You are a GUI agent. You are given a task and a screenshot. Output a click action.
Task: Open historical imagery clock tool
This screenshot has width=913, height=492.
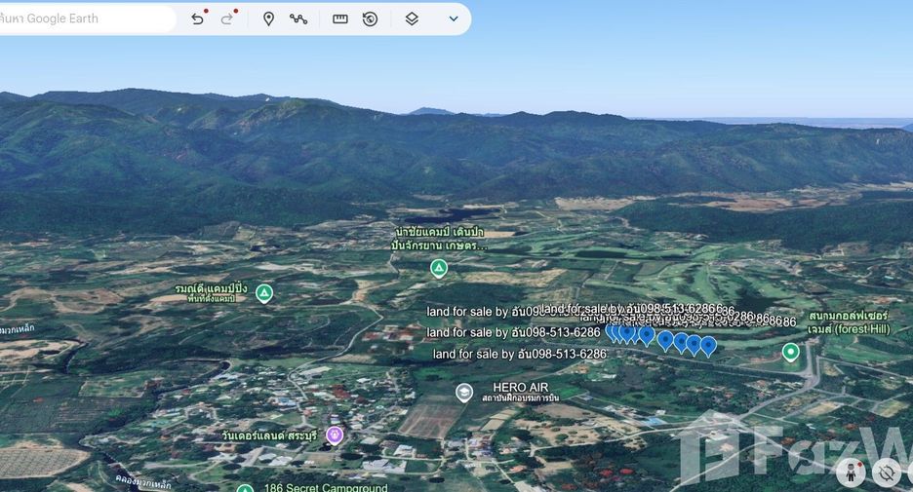370,19
